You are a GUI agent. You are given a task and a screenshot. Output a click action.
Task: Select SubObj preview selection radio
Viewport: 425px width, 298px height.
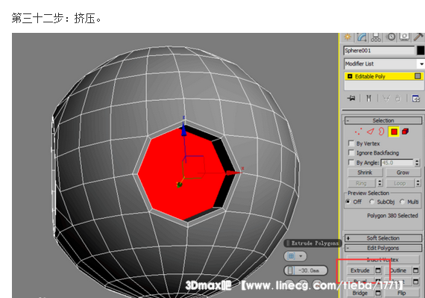tap(371, 202)
